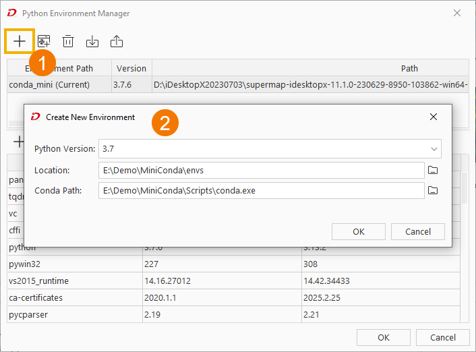Click Cancel in Python Environment Manager
Screen dimensions: 476x352
pyautogui.click(x=442, y=338)
